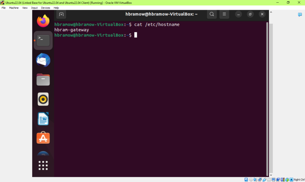Click the display settings status icon
The image size is (305, 182).
pos(273,180)
